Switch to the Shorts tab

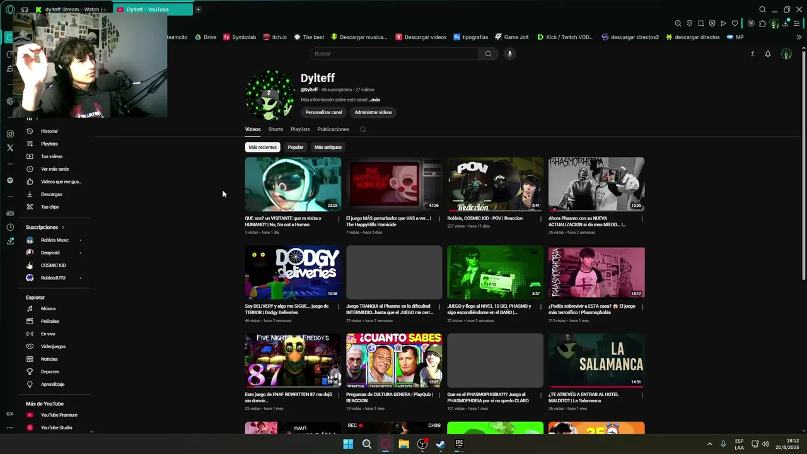(276, 129)
